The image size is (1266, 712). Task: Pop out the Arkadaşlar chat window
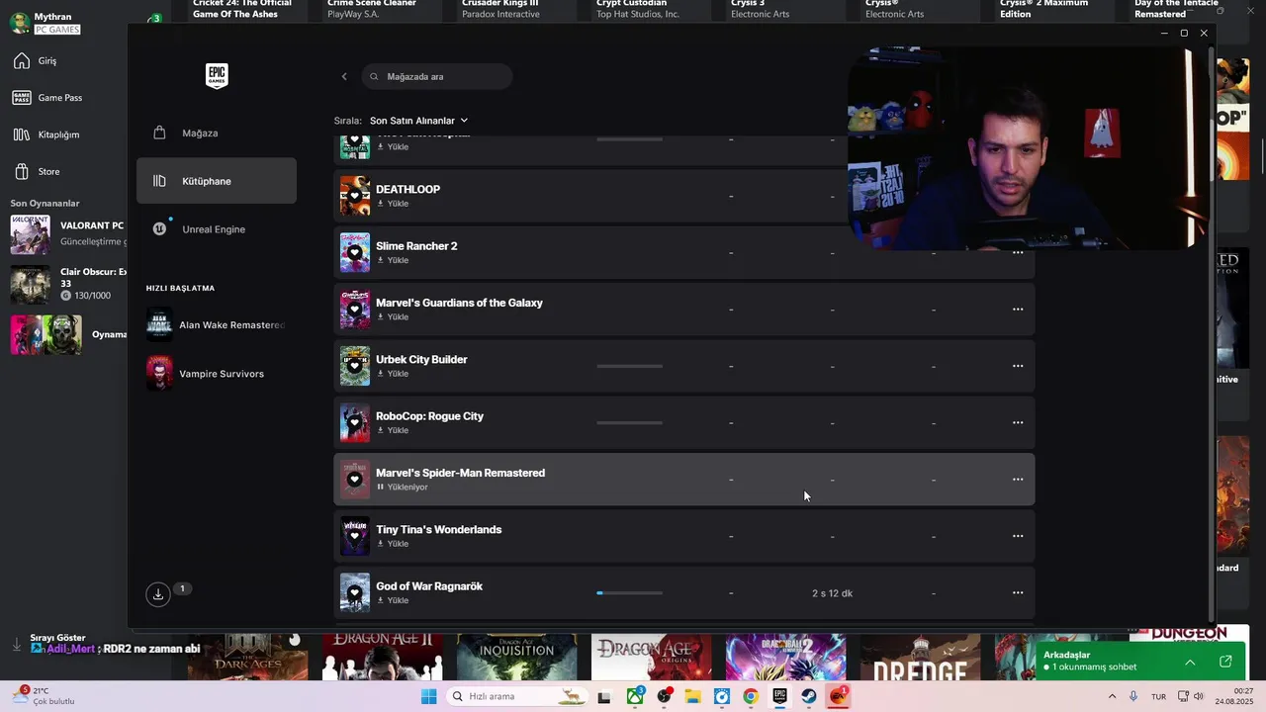(x=1225, y=662)
